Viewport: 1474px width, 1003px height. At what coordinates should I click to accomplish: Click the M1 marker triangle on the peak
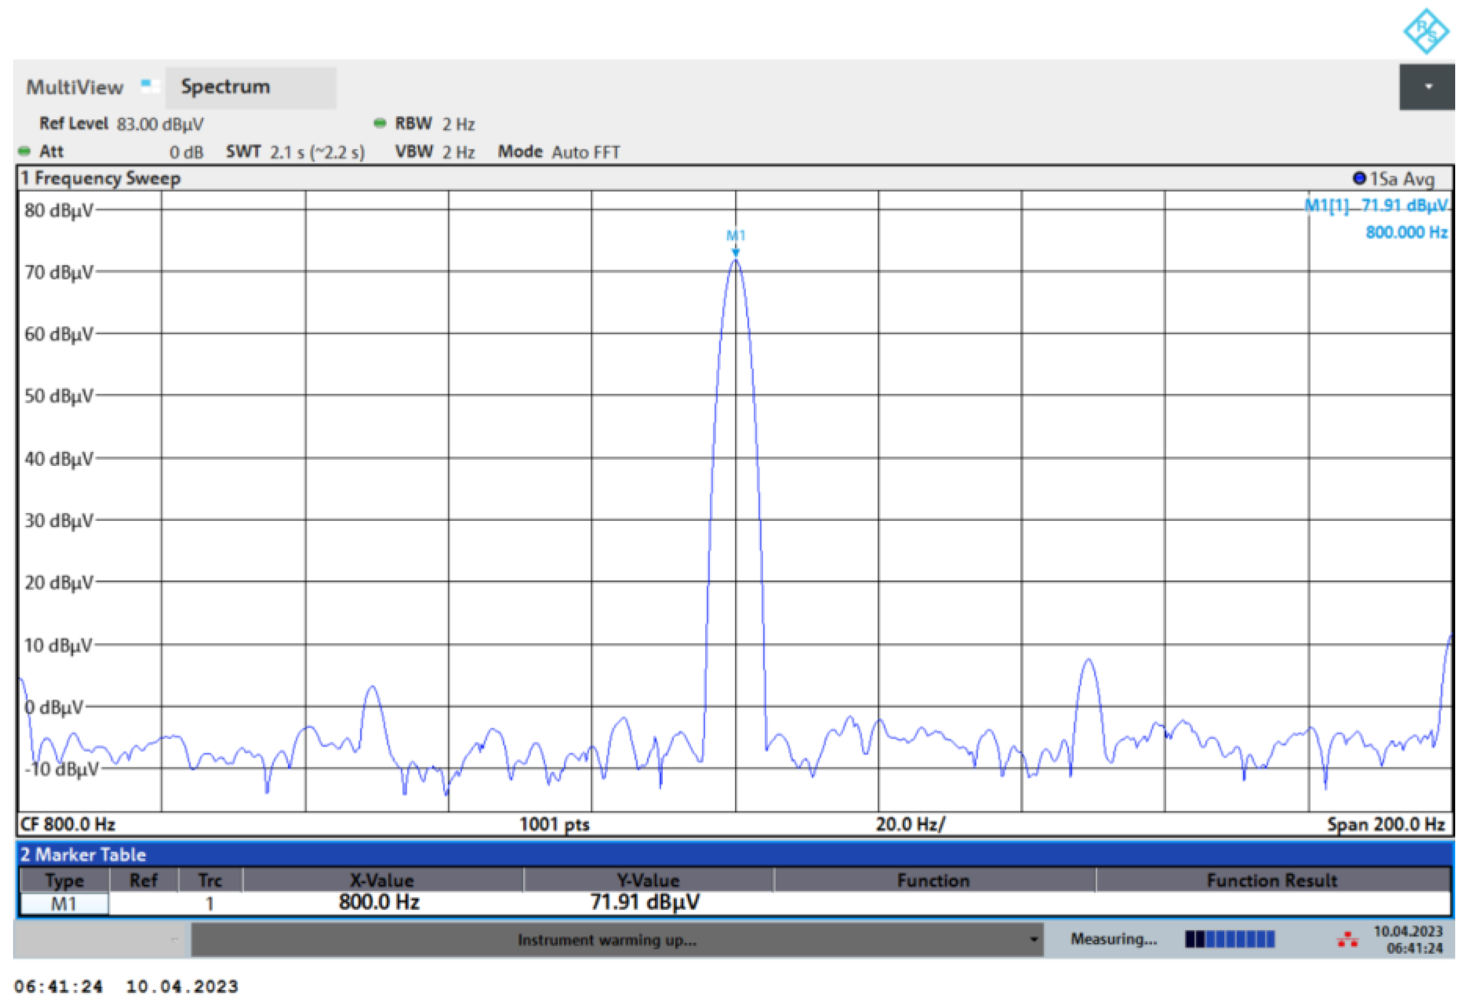[735, 252]
